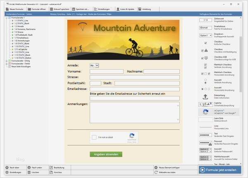
Task: Click Entwurf speichern in the toolbar
Action: click(60, 9)
